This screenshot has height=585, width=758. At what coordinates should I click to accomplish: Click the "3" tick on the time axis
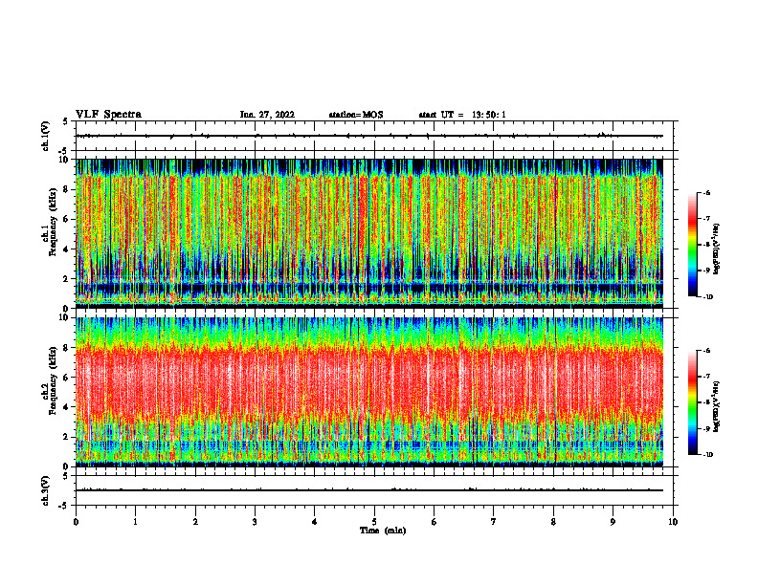[x=255, y=522]
